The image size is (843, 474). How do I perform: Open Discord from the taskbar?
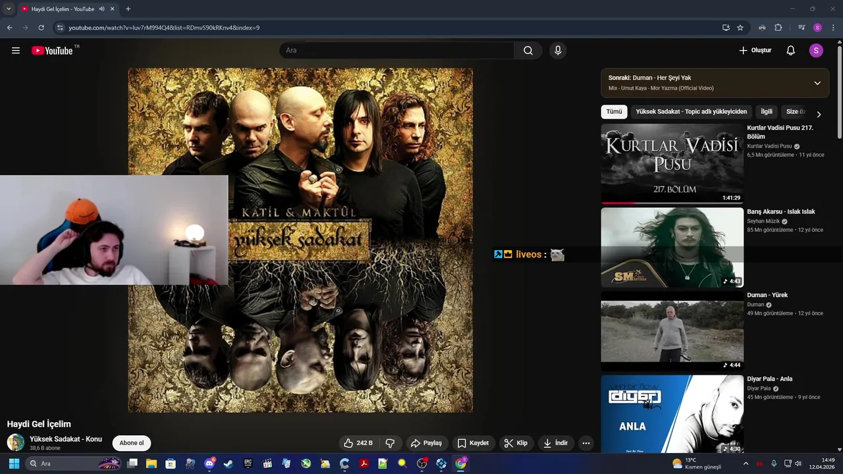[209, 463]
